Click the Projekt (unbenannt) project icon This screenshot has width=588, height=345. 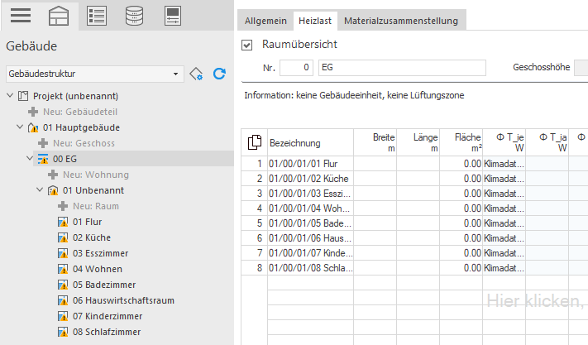23,96
